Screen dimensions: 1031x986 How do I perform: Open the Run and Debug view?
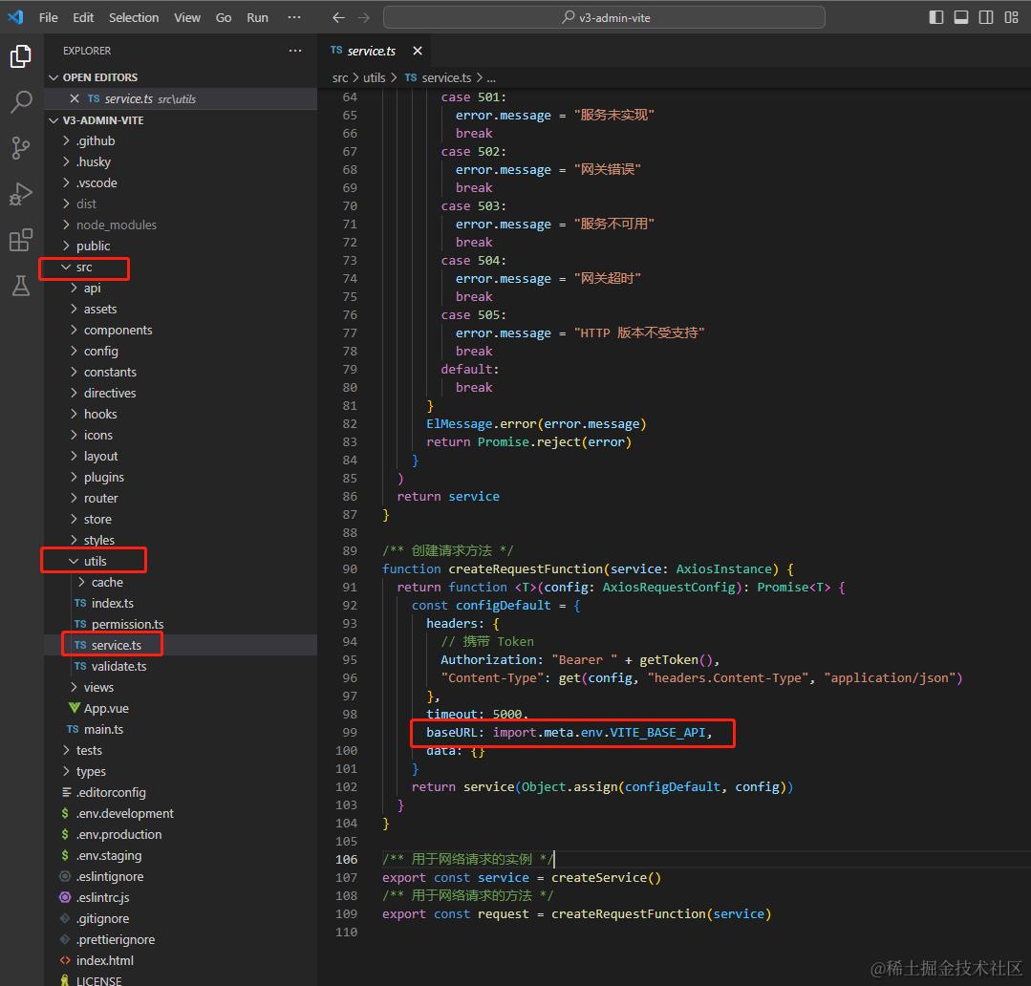[x=21, y=194]
